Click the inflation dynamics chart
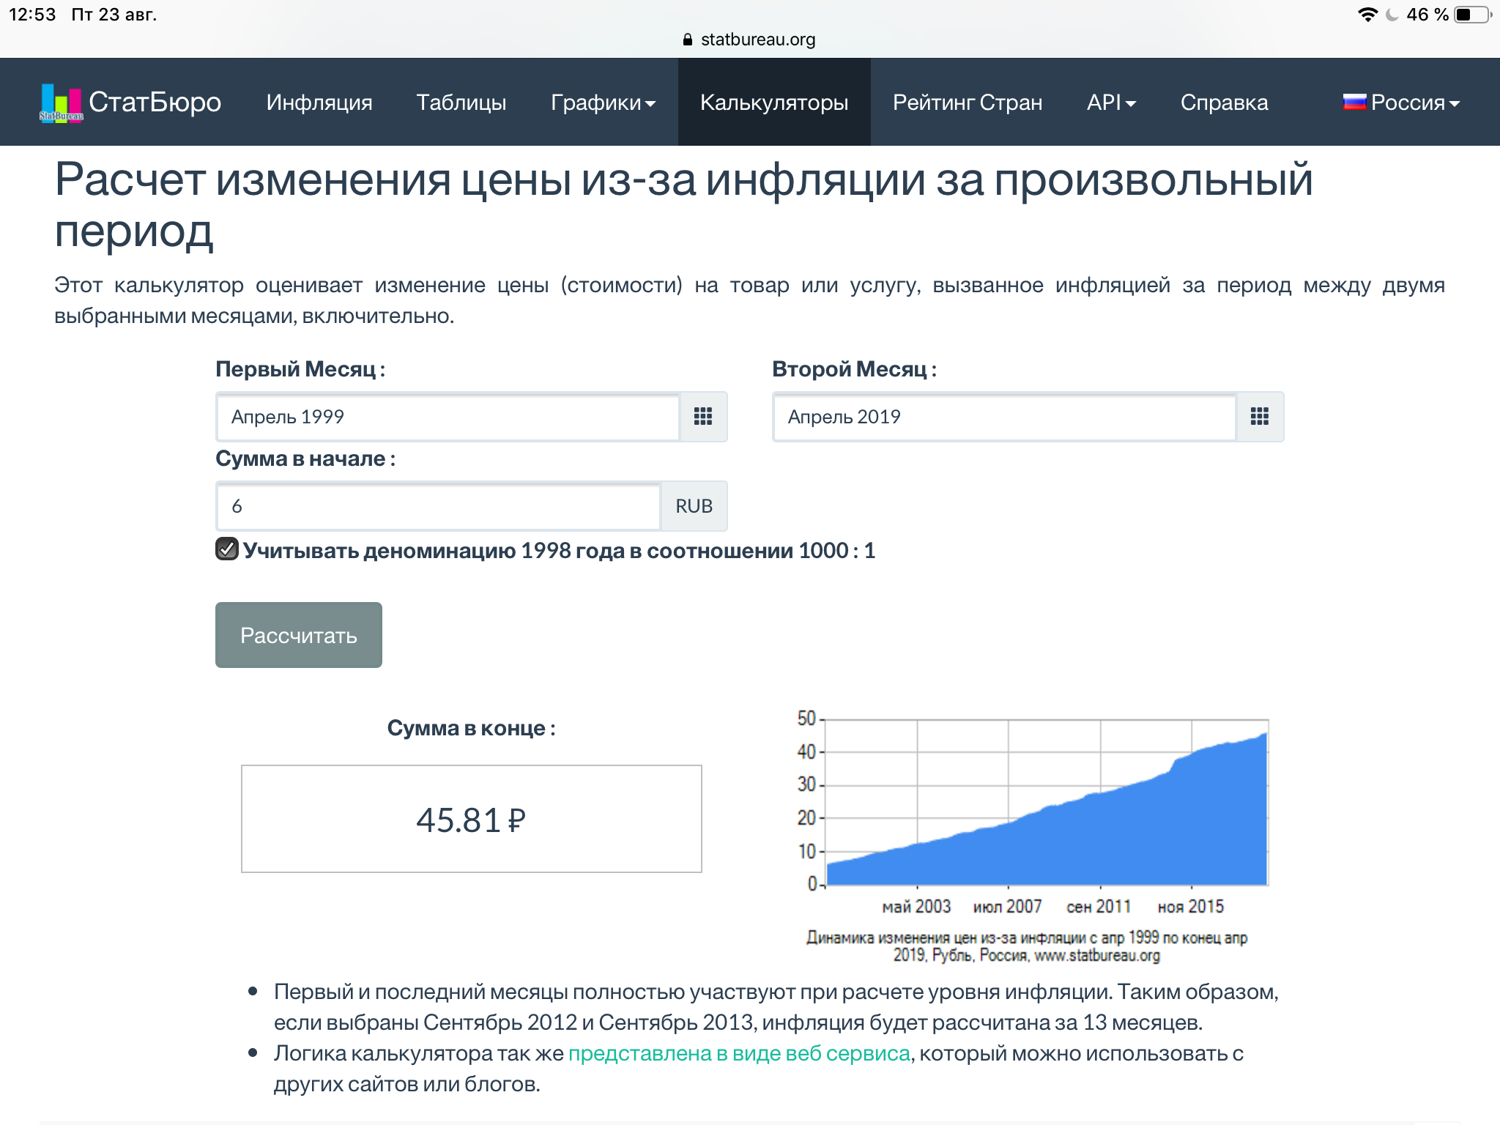This screenshot has height=1125, width=1500. coord(1033,813)
